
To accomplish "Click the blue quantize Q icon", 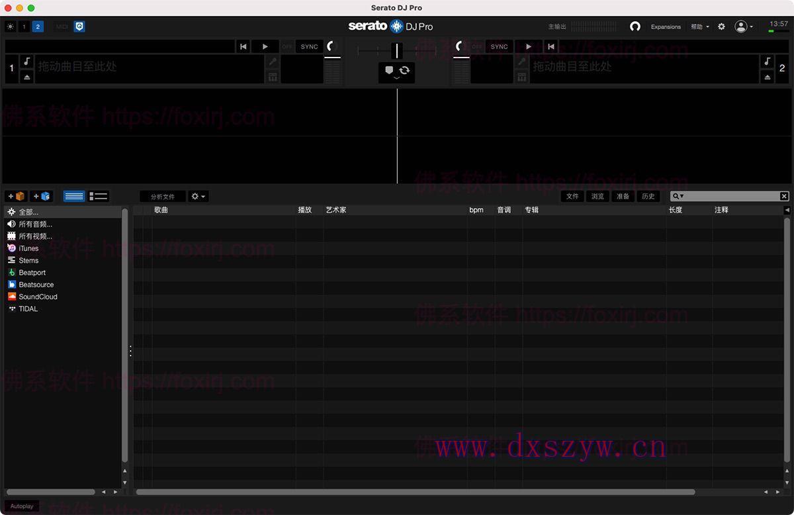I will click(79, 26).
